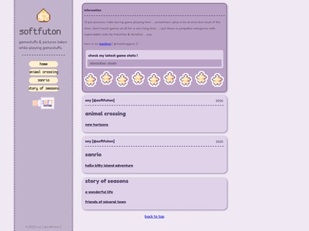Click the animal crossing section heading
The width and height of the screenshot is (309, 231).
click(105, 114)
